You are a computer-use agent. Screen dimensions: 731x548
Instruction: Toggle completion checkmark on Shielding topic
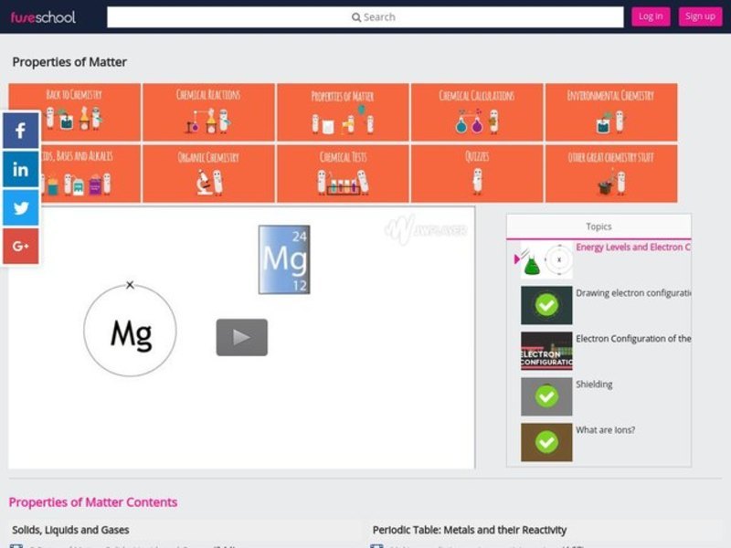click(x=546, y=395)
